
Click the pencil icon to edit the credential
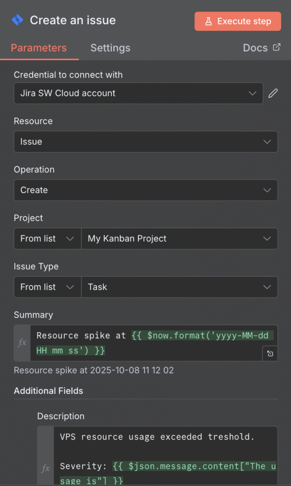coord(273,93)
